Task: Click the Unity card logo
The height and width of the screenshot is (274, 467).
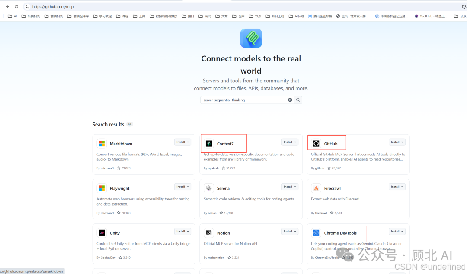Action: [x=102, y=233]
